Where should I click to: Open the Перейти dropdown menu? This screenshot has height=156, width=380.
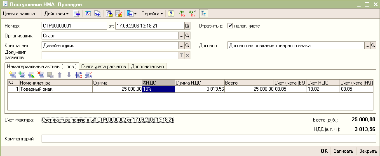[x=152, y=14]
